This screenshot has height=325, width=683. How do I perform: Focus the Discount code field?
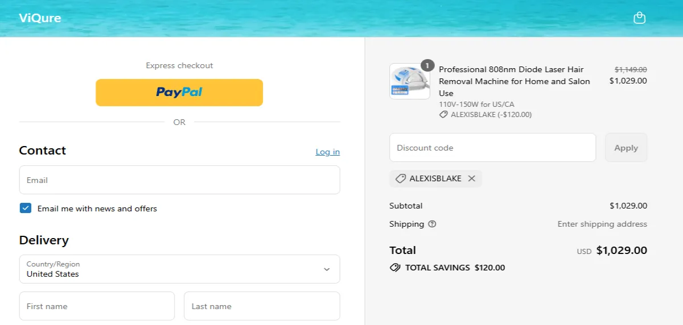[x=492, y=148]
